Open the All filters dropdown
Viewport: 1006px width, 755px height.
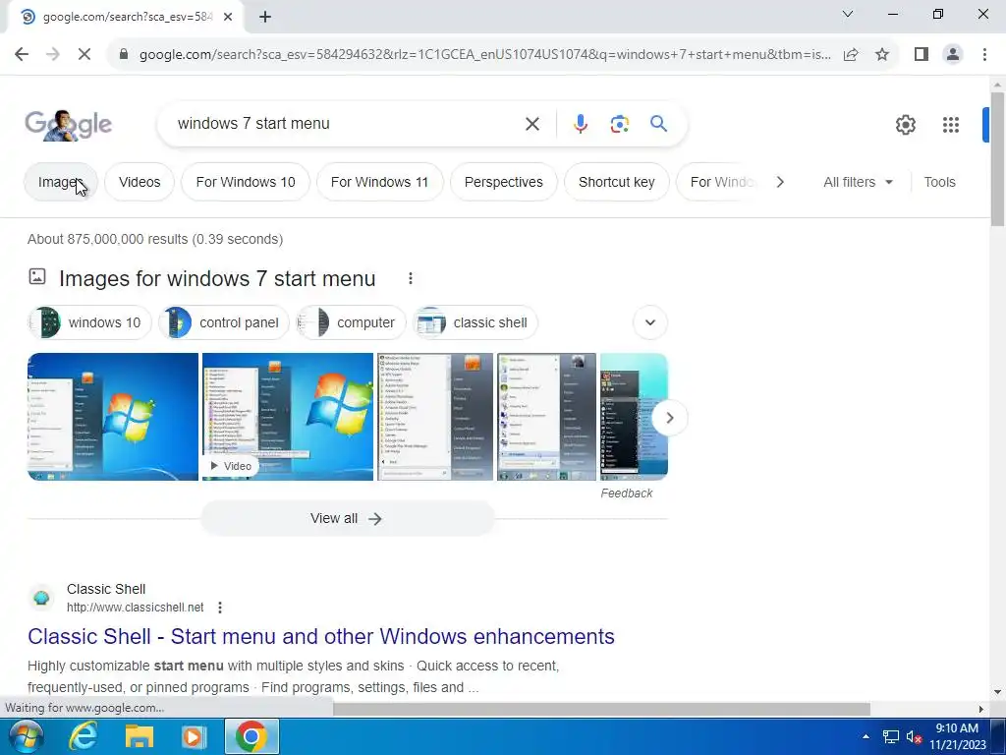pos(858,182)
